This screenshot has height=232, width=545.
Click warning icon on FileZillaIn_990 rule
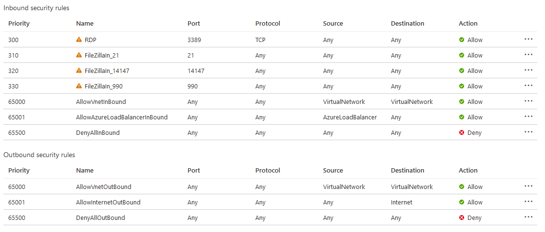tap(79, 86)
